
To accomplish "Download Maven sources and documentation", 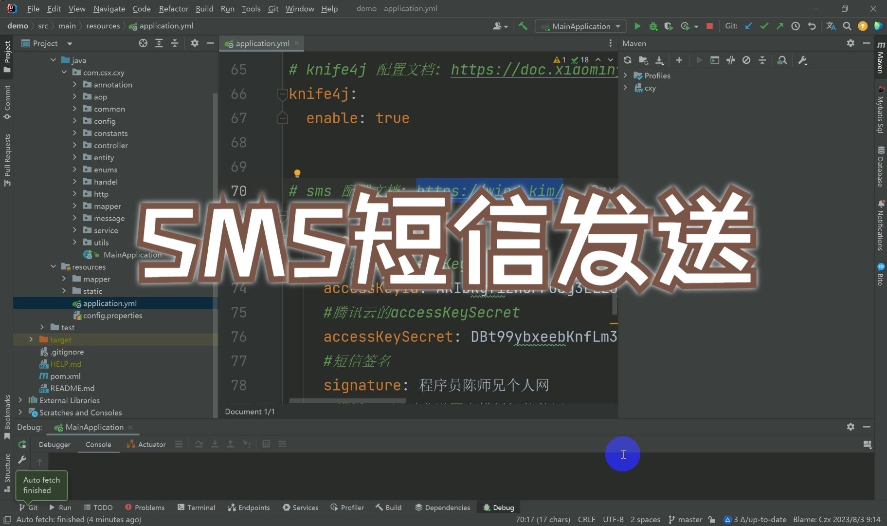I will (659, 60).
